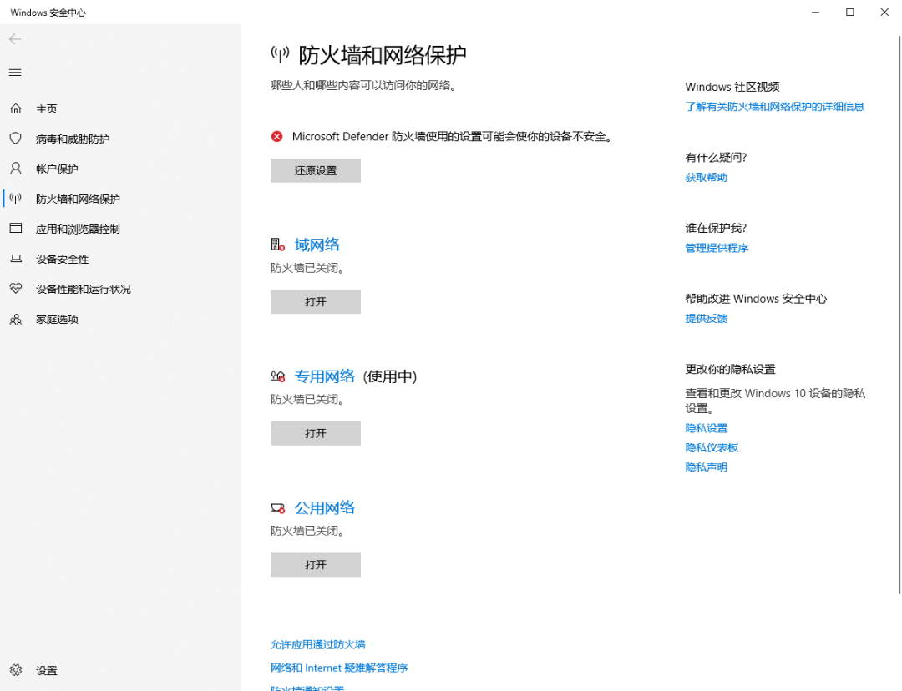
Task: Click the vertical scrollbar on the right
Action: point(899,315)
